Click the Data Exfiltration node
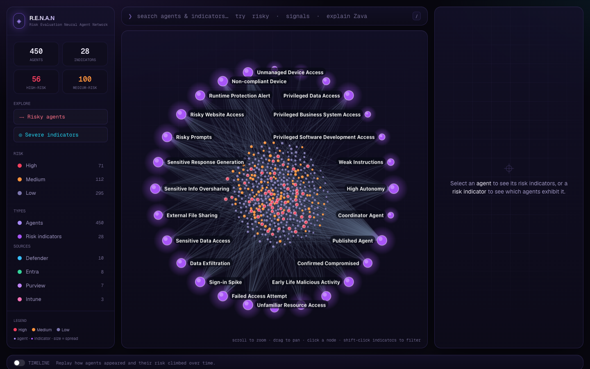Image resolution: width=590 pixels, height=369 pixels. pyautogui.click(x=181, y=263)
